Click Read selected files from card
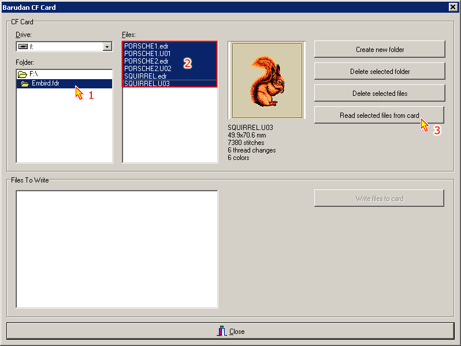461x346 pixels. pyautogui.click(x=380, y=115)
